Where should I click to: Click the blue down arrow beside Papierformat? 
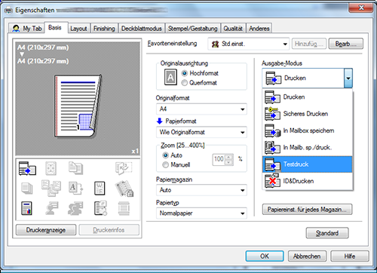pos(160,121)
